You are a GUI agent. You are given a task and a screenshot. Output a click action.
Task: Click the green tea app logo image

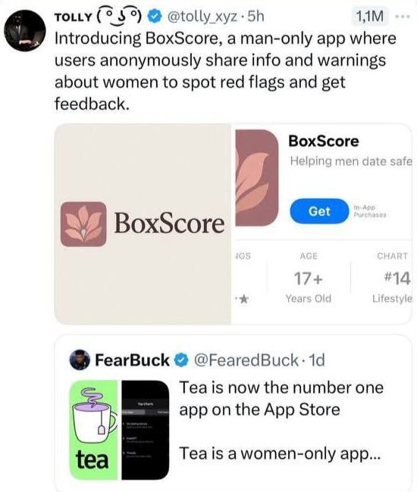coord(94,430)
